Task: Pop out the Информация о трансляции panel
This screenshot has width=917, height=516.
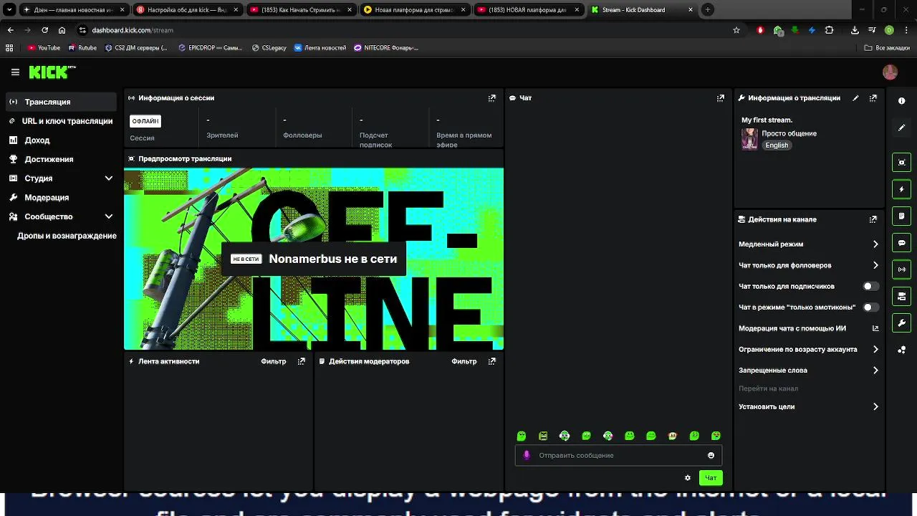Action: tap(873, 98)
